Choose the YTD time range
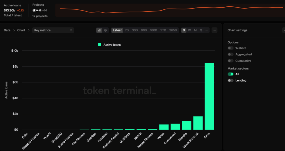The height and width of the screenshot is (151, 285). (x=163, y=30)
